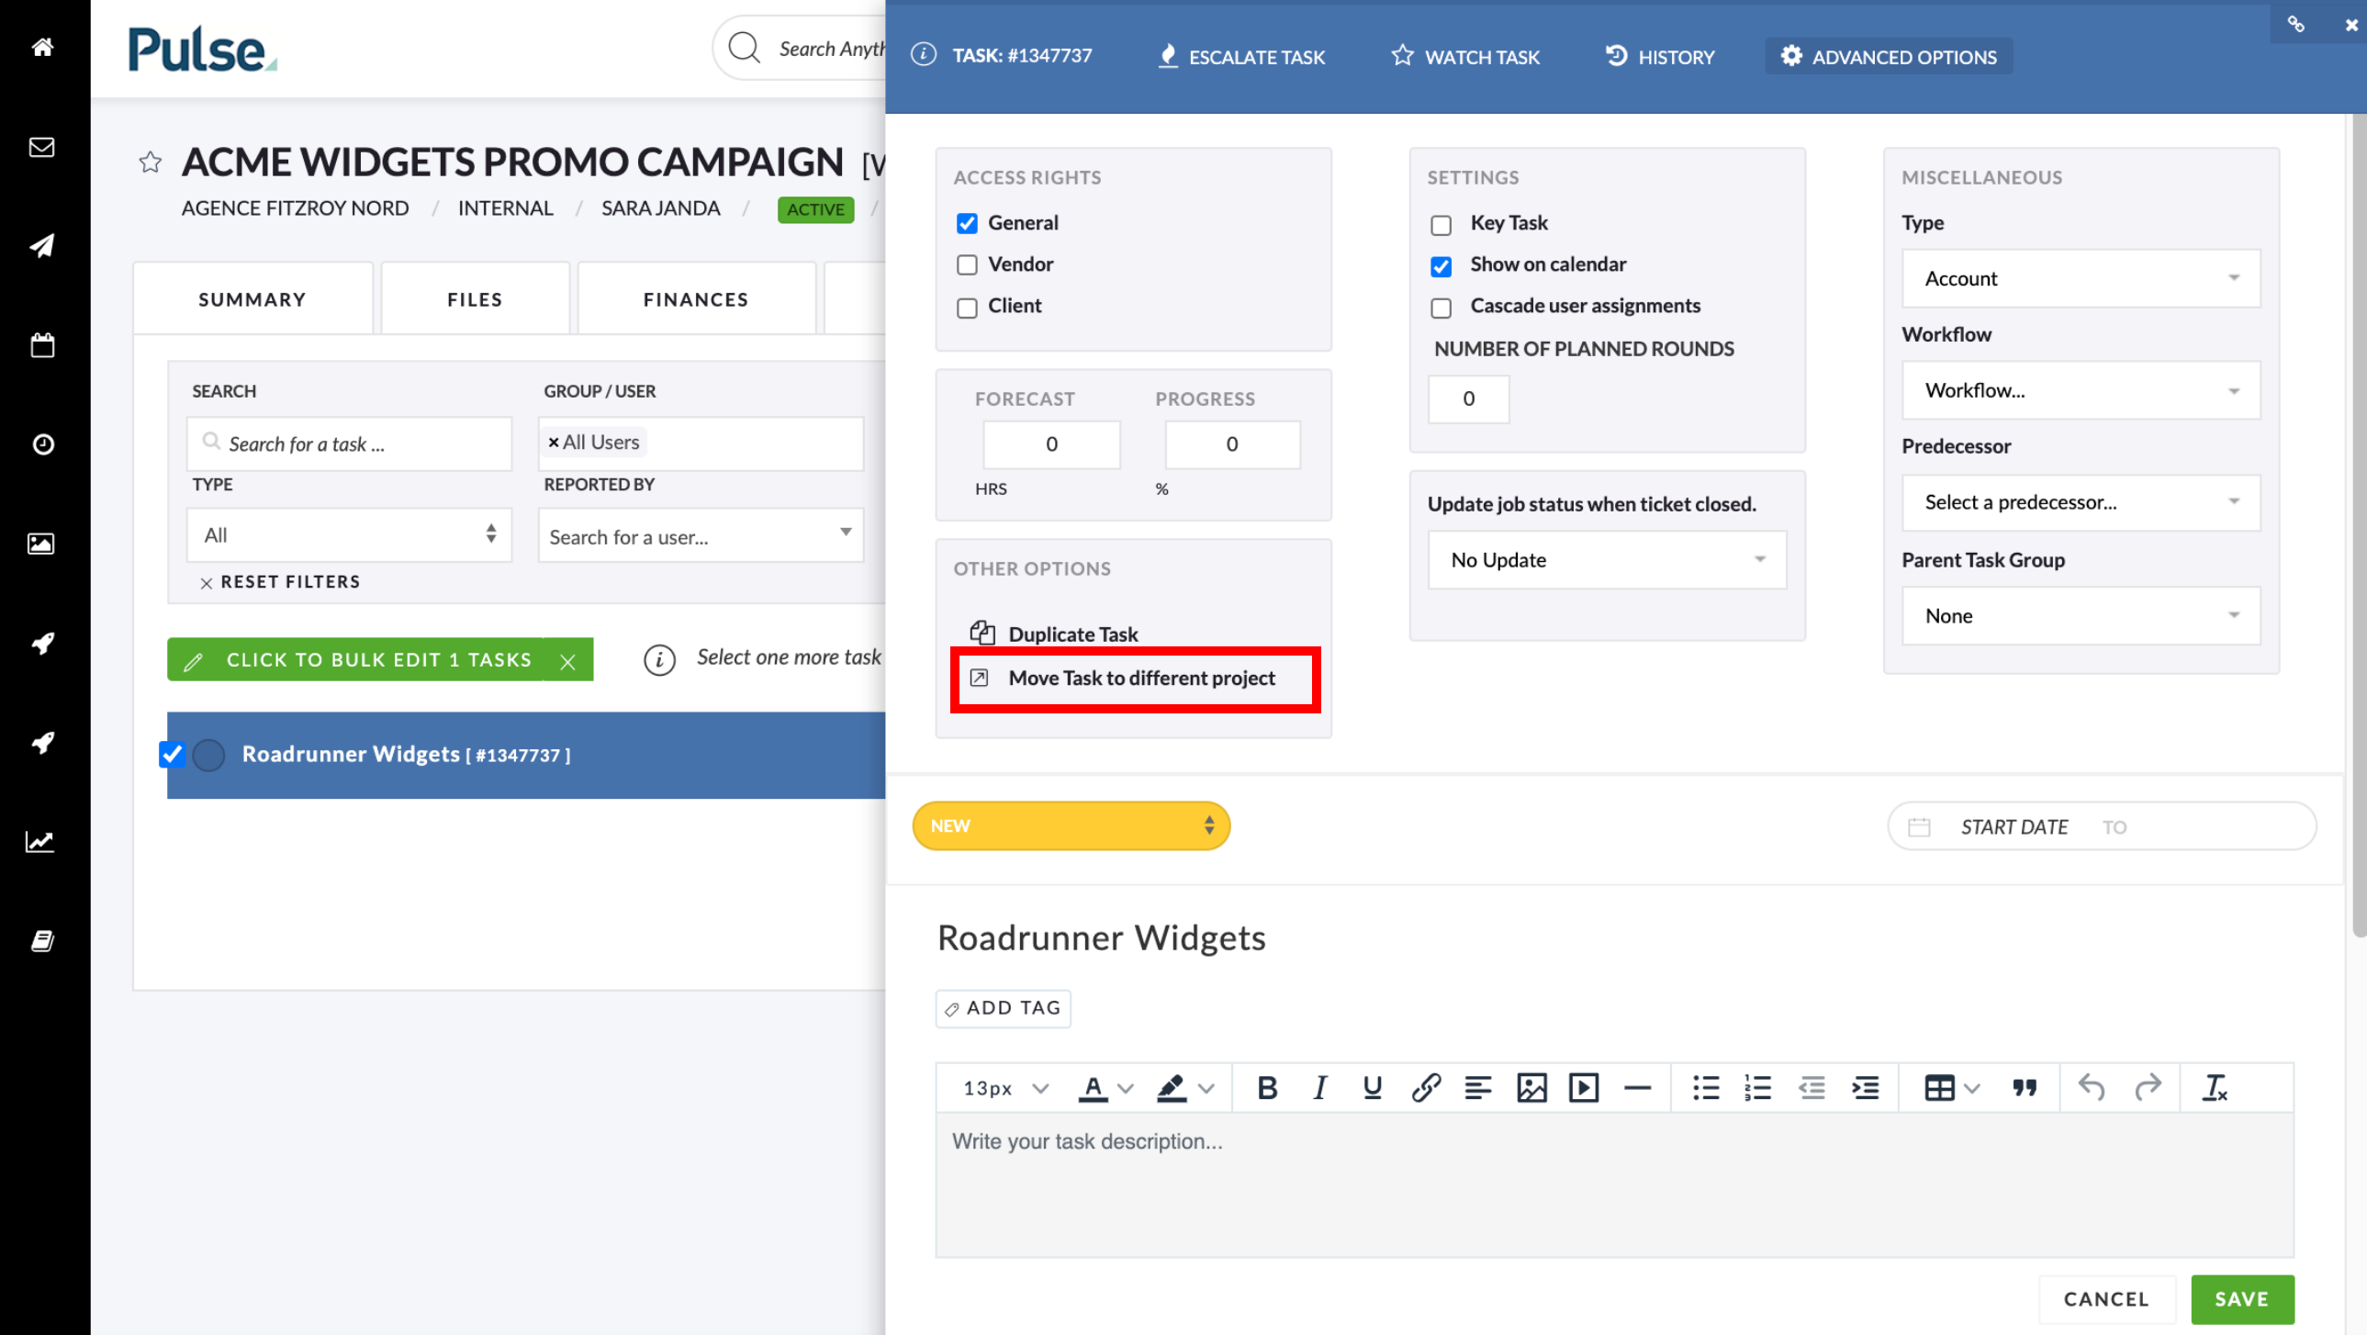Screen dimensions: 2367x1335
Task: Click ADD TAG button
Action: click(x=1003, y=1008)
